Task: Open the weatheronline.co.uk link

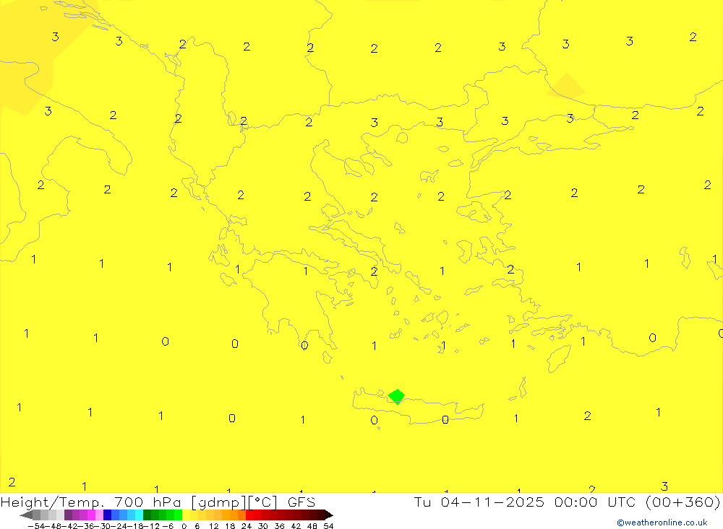Action: (x=666, y=523)
